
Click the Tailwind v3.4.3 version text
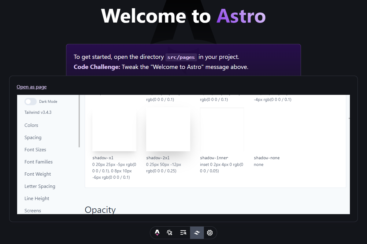tap(38, 112)
